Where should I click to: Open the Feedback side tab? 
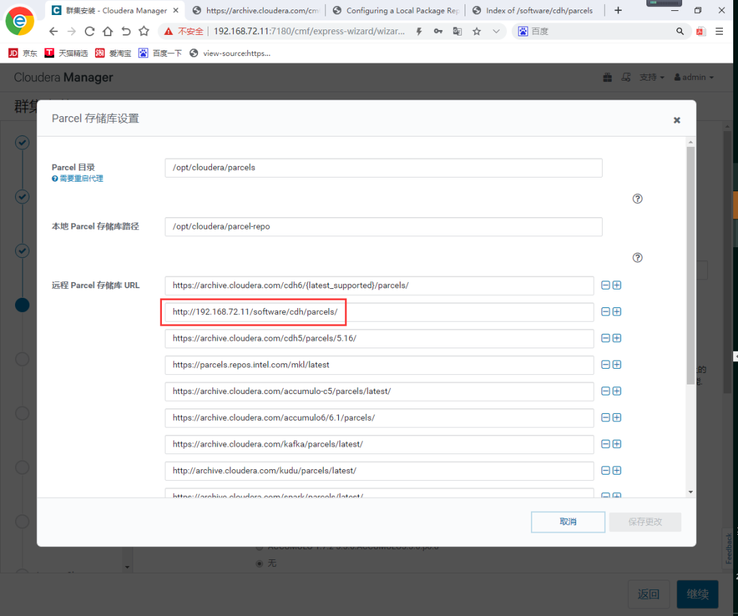click(728, 548)
